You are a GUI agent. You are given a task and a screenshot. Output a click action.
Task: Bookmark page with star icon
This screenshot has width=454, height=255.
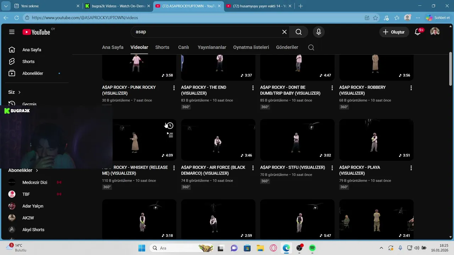click(376, 18)
